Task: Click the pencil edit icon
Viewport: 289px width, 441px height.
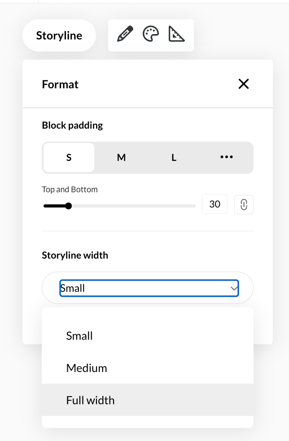Action: coord(125,35)
